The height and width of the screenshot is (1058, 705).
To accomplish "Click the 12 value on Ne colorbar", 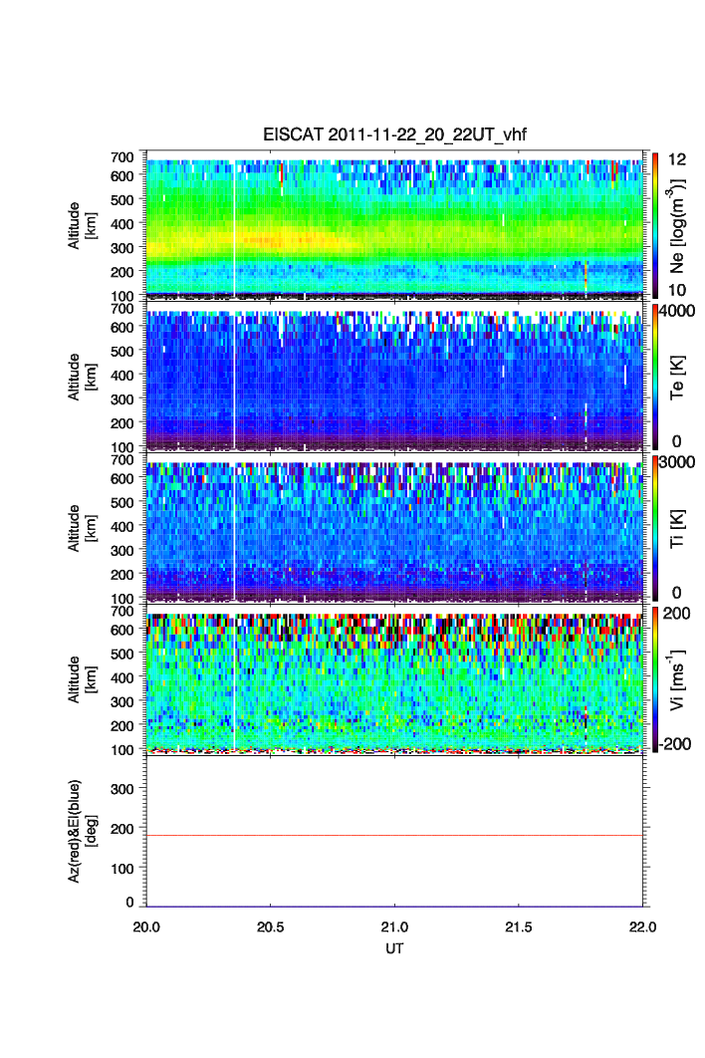I will (x=677, y=160).
